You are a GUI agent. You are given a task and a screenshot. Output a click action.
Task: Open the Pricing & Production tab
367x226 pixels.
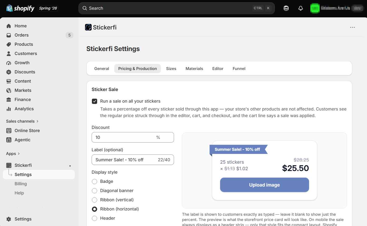pyautogui.click(x=137, y=69)
